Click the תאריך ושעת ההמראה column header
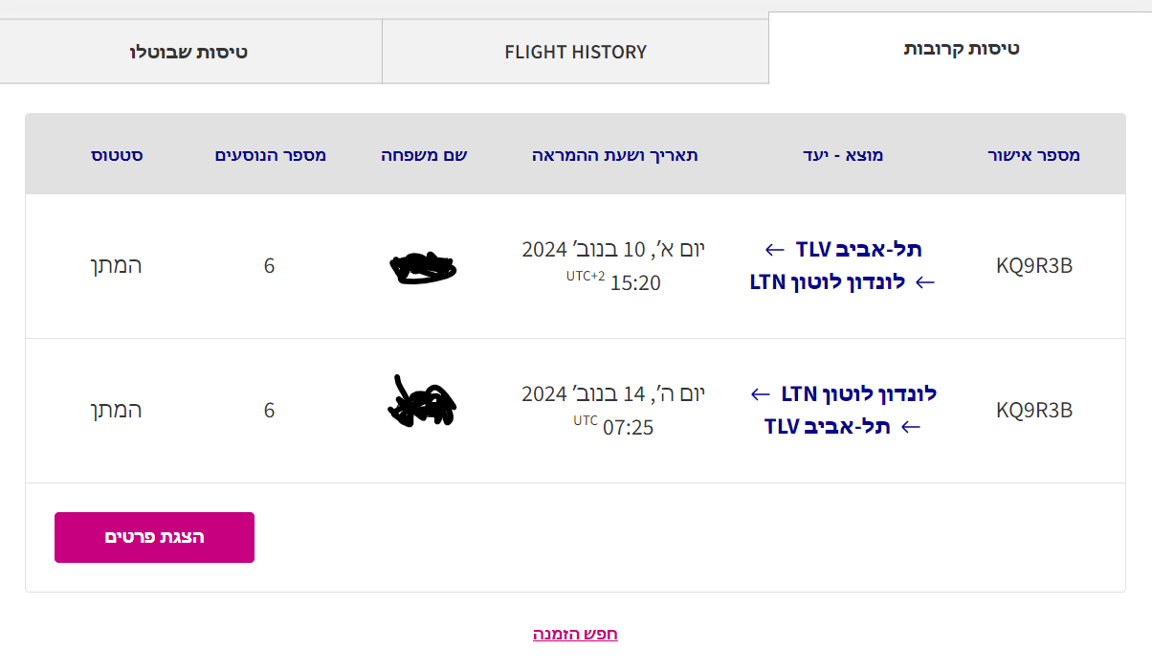Viewport: 1152px width, 672px height. [x=614, y=154]
